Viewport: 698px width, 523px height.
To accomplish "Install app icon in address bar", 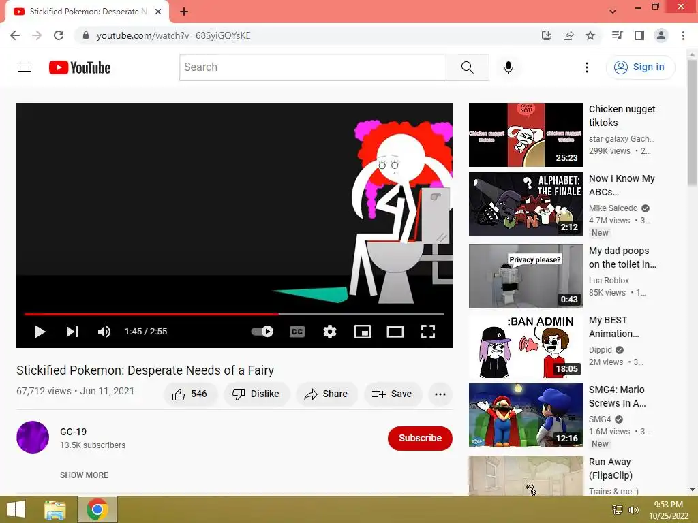I will tap(546, 35).
